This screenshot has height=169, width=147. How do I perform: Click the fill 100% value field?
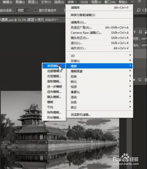click(144, 45)
